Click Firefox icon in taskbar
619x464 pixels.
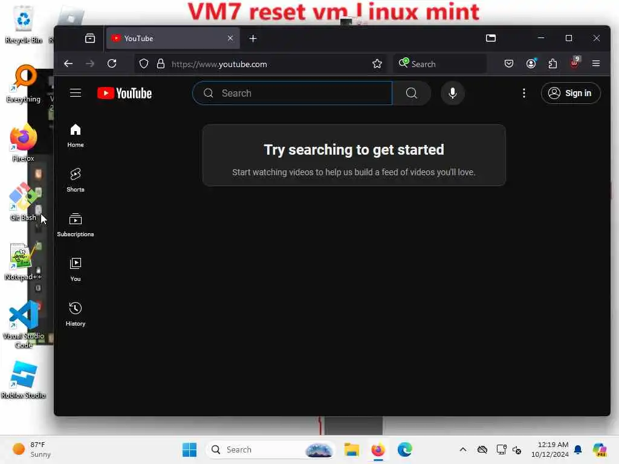point(378,449)
